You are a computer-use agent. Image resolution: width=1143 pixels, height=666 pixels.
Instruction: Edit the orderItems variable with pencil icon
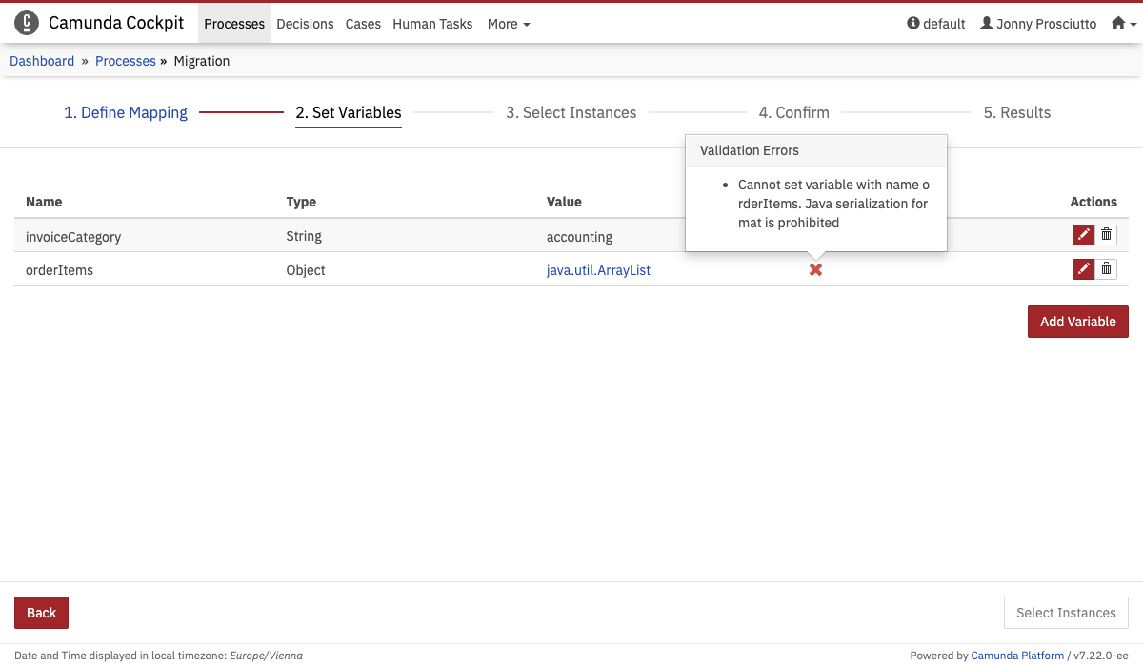[1083, 269]
